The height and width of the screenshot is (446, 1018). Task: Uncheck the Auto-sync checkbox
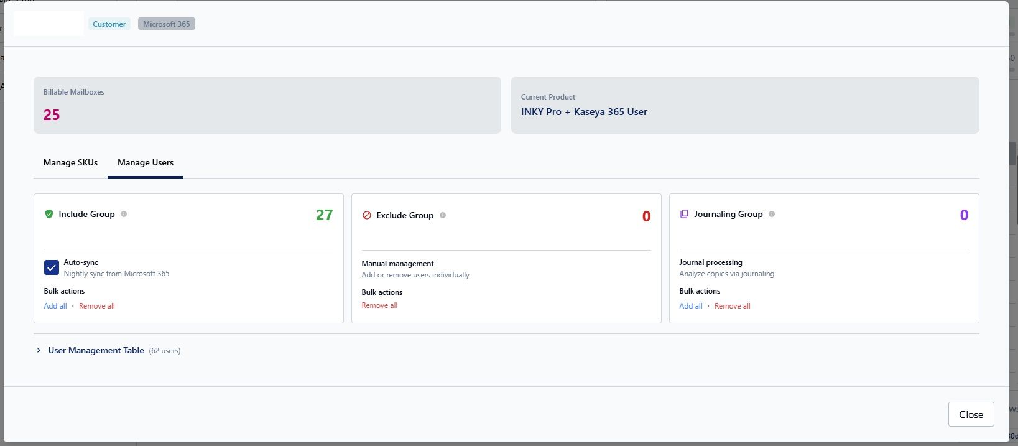(x=52, y=267)
